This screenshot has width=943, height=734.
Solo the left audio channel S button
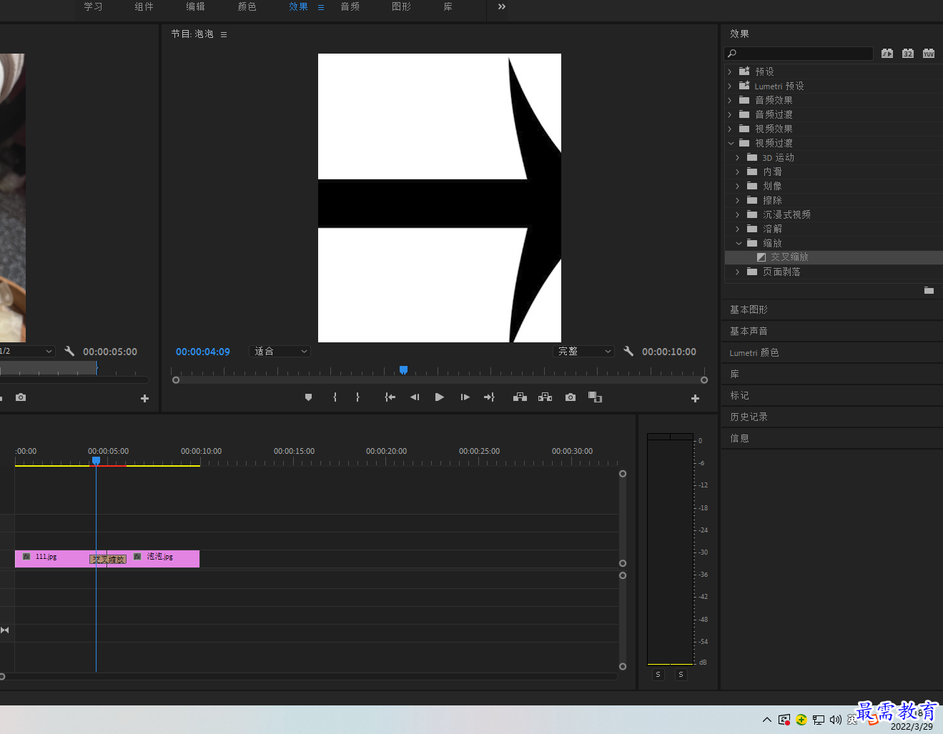[x=658, y=675]
